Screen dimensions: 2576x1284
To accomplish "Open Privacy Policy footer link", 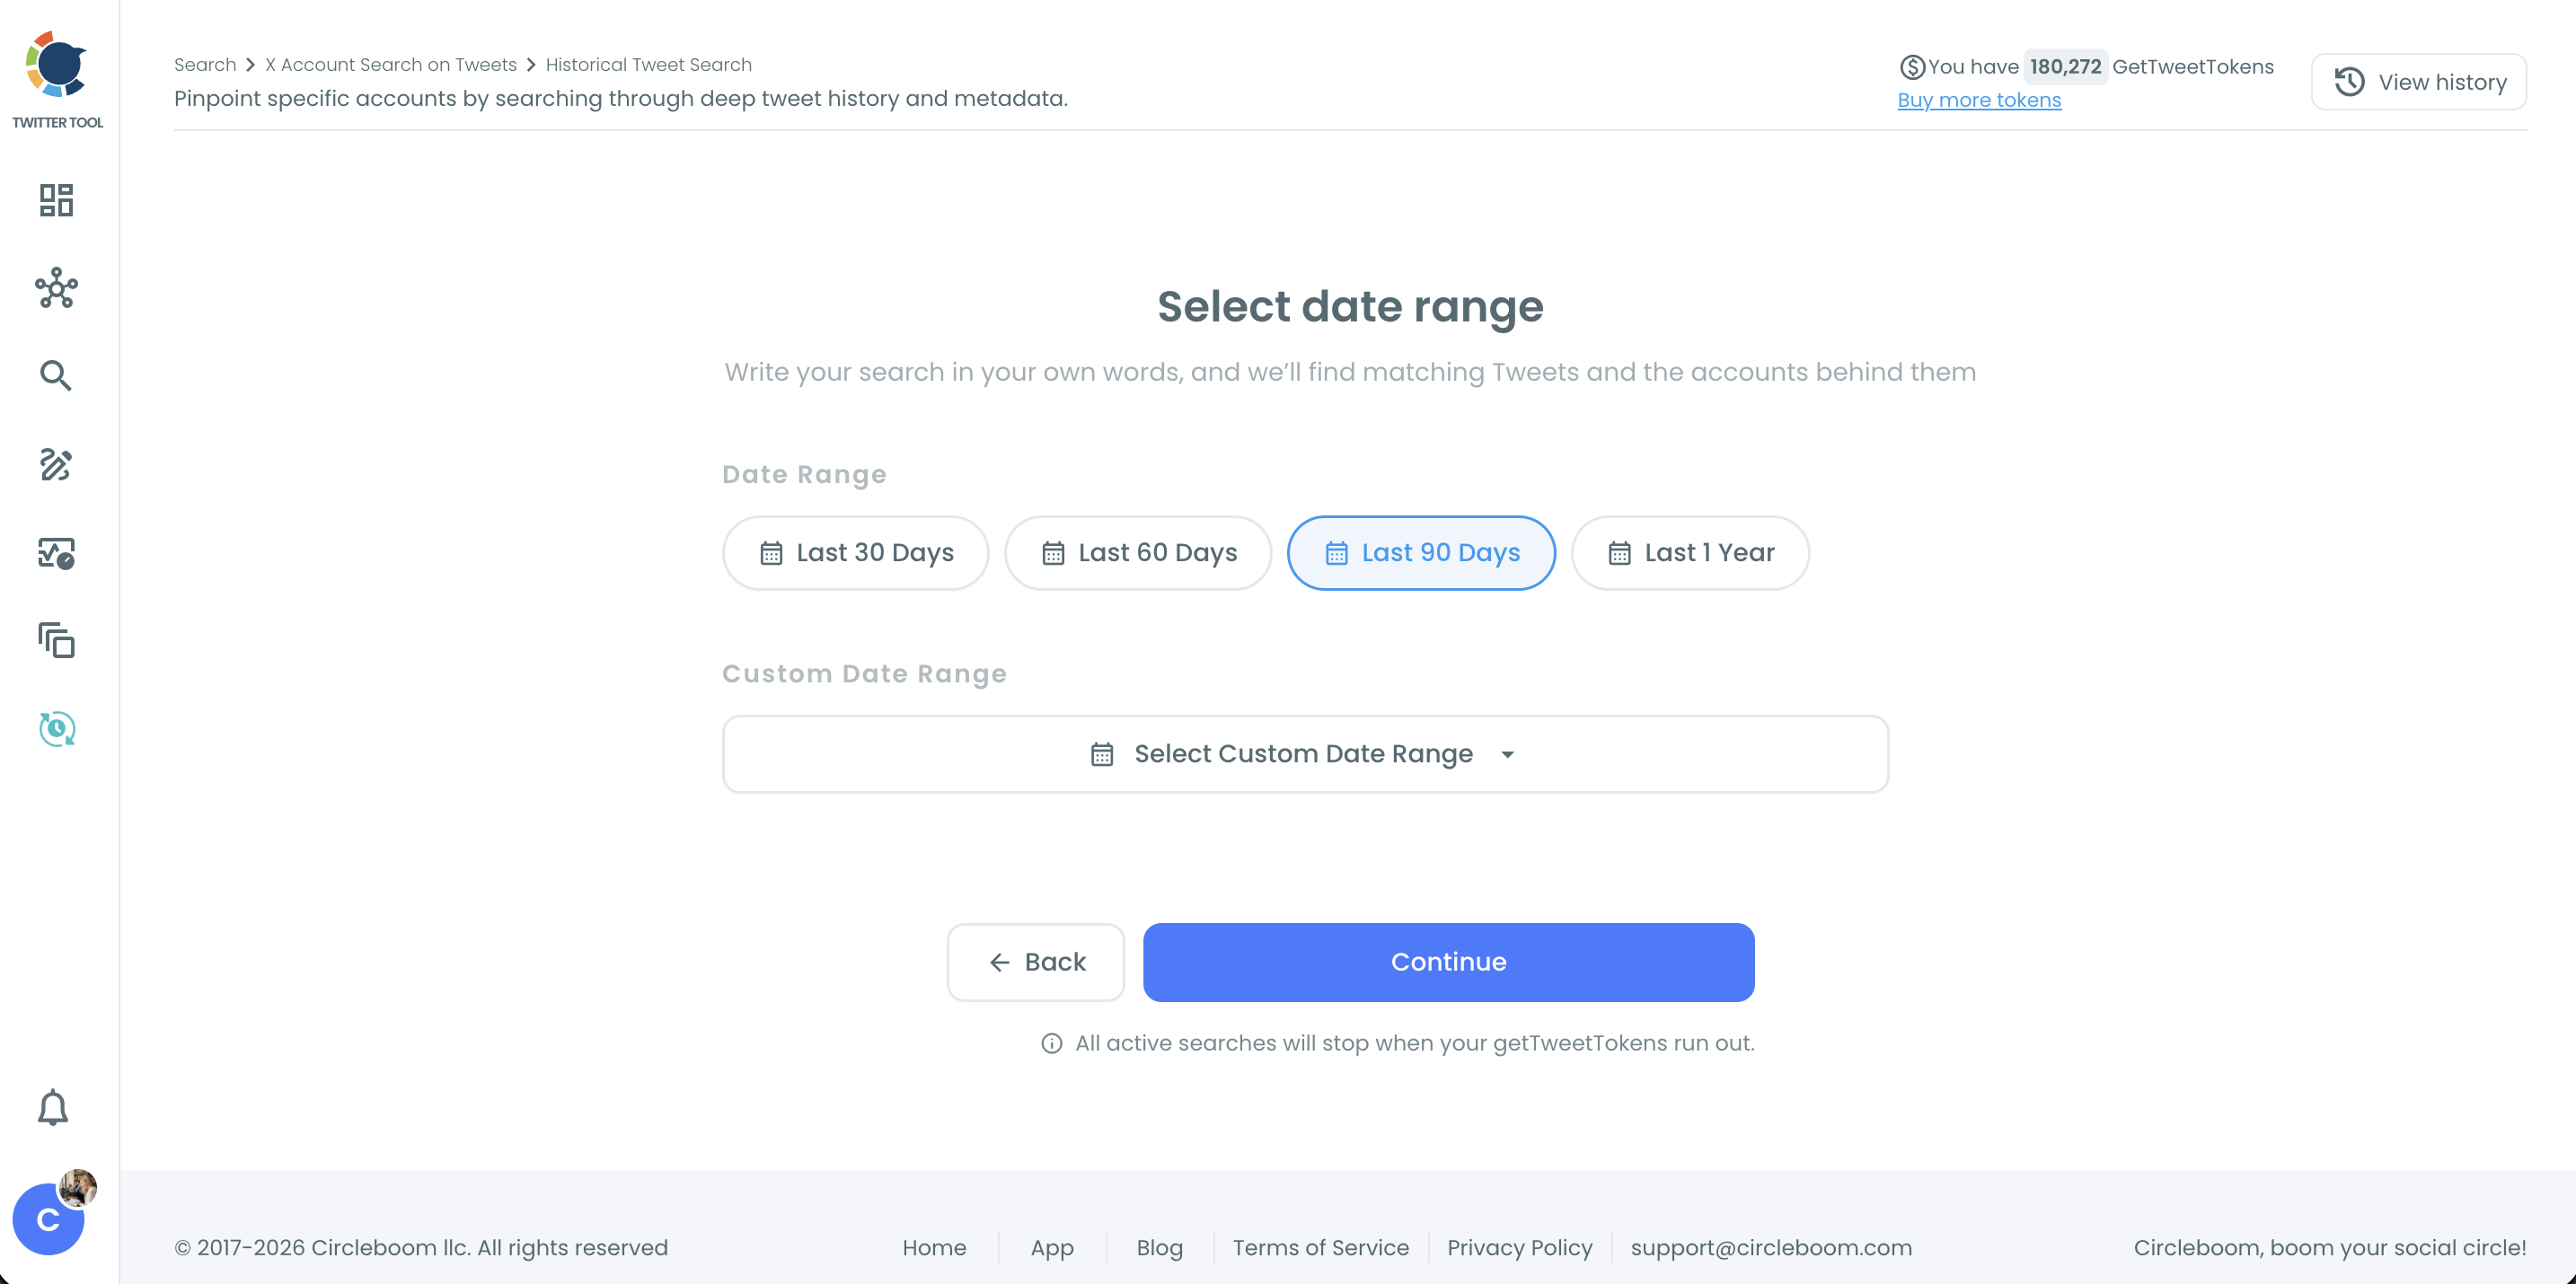I will [x=1519, y=1248].
